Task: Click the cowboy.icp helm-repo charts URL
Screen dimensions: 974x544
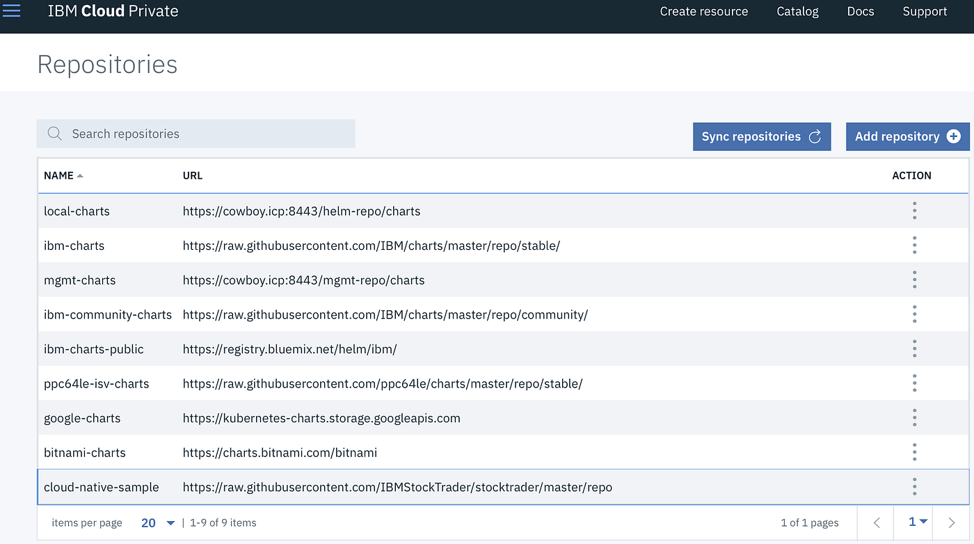Action: (x=302, y=211)
